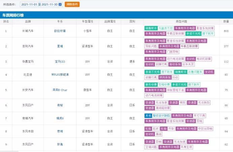Click the 车身生锈 tag in 轩逸 row
The image size is (233, 152).
click(x=187, y=147)
